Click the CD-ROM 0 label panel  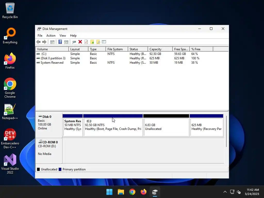(x=49, y=151)
